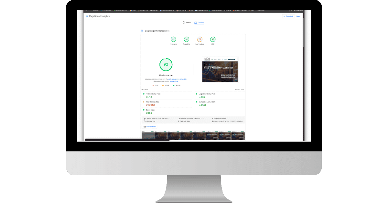This screenshot has width=388, height=203.
Task: Click the SEO score circle
Action: click(x=212, y=39)
